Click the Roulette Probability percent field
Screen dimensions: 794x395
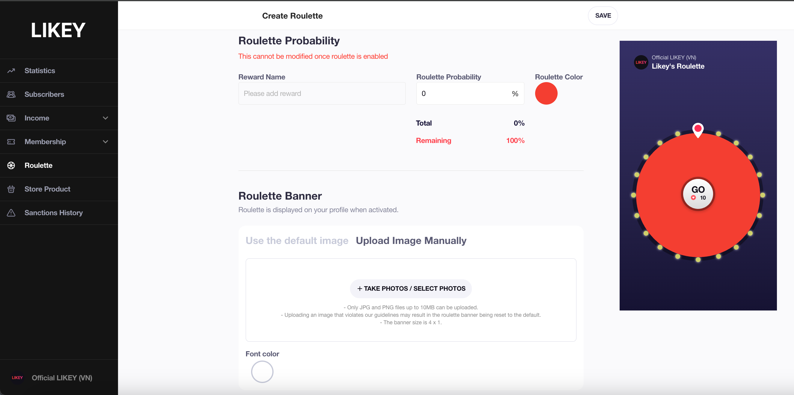pyautogui.click(x=470, y=94)
